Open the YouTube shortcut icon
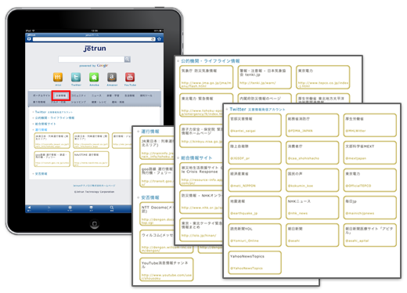This screenshot has height=293, width=407. pos(130,77)
